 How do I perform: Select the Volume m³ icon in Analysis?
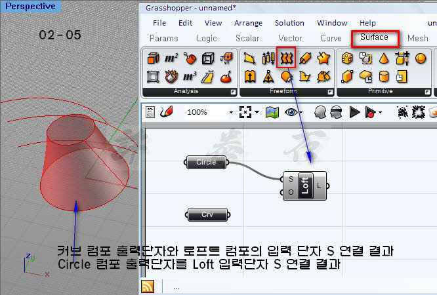(x=190, y=76)
